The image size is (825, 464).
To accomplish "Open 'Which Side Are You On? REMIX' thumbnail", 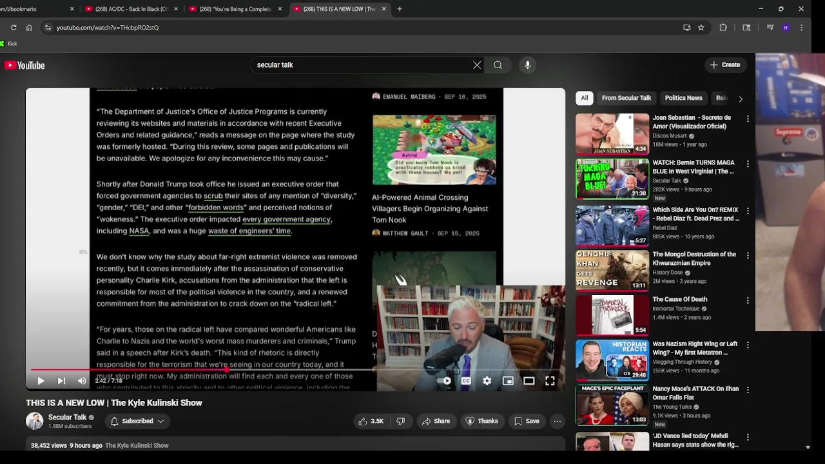I will click(612, 226).
